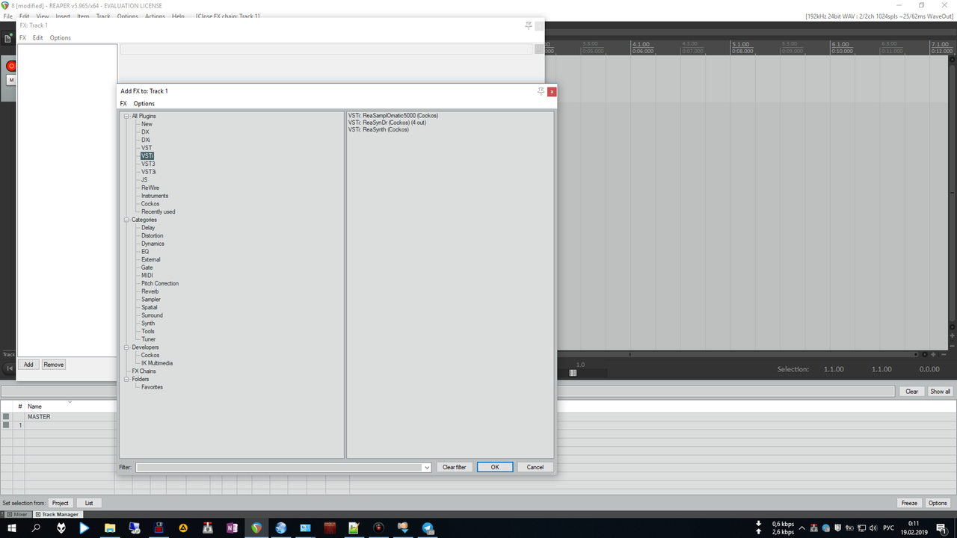
Task: Collapse the Categories tree node
Action: (126, 220)
